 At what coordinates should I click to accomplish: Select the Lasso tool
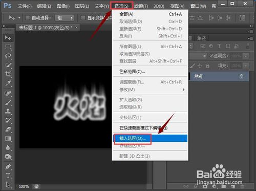[x=8, y=56]
